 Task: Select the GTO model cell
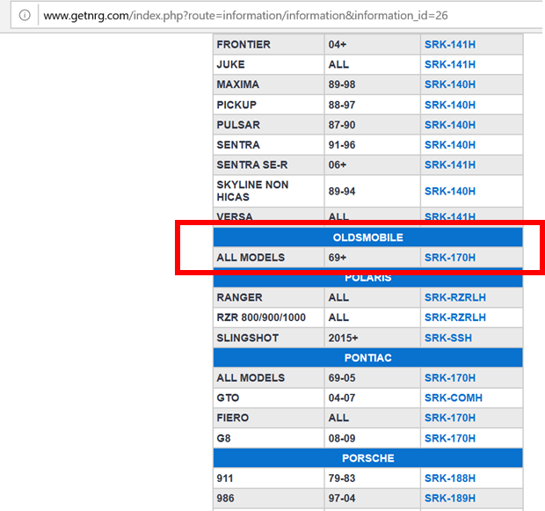[x=269, y=398]
